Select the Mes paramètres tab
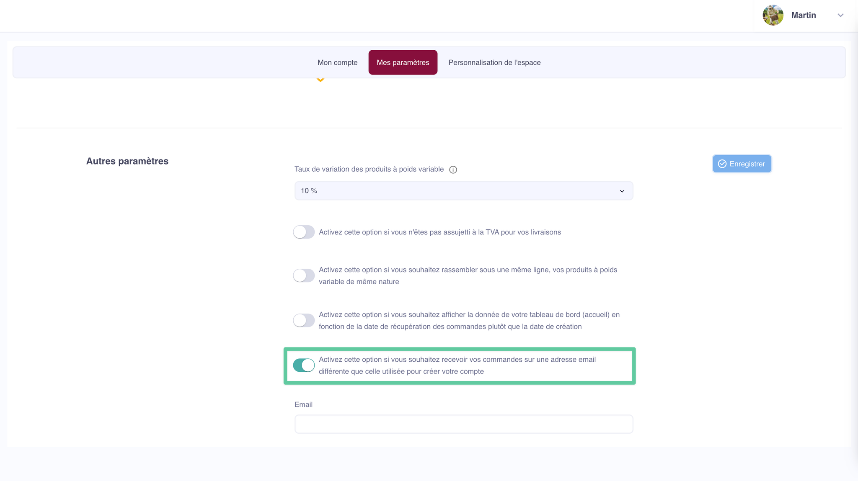858x481 pixels. point(403,62)
